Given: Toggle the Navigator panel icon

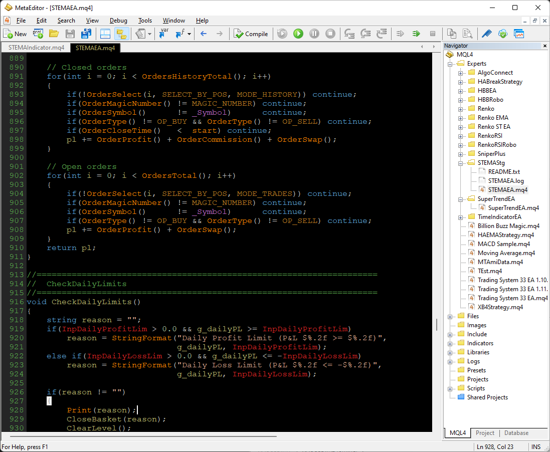Looking at the screenshot, I should pos(121,34).
